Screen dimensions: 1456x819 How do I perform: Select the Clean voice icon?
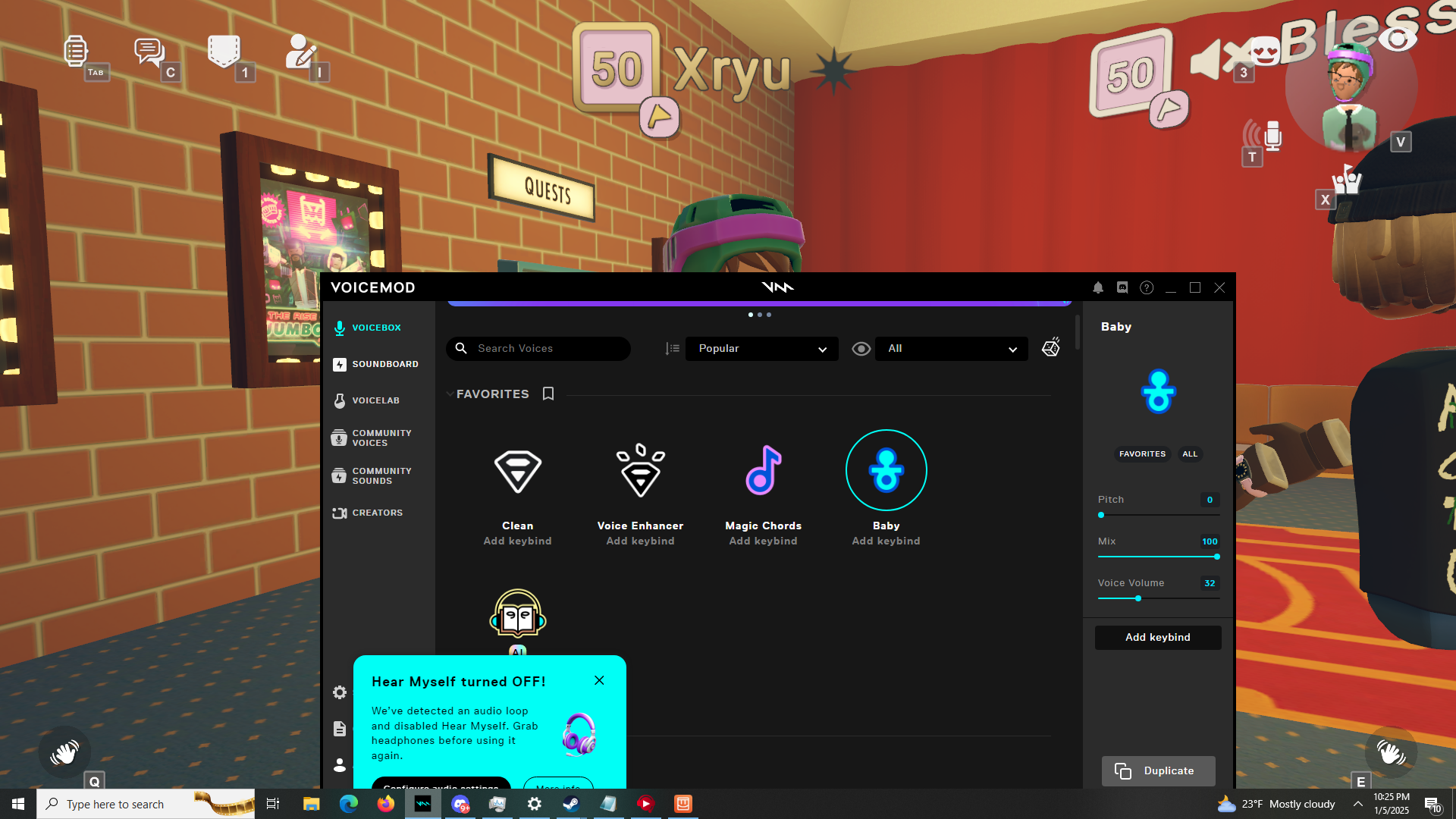pos(517,471)
